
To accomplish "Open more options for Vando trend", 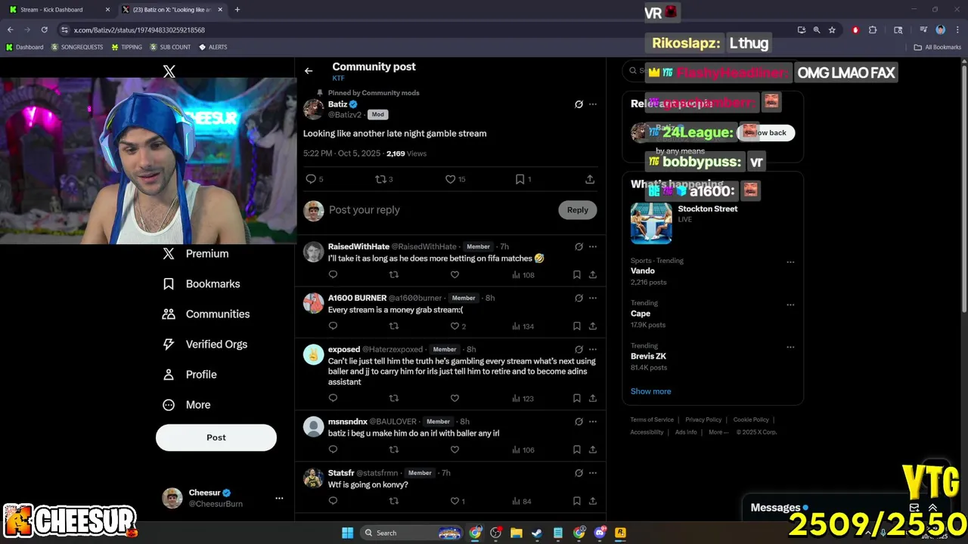I will tap(790, 262).
